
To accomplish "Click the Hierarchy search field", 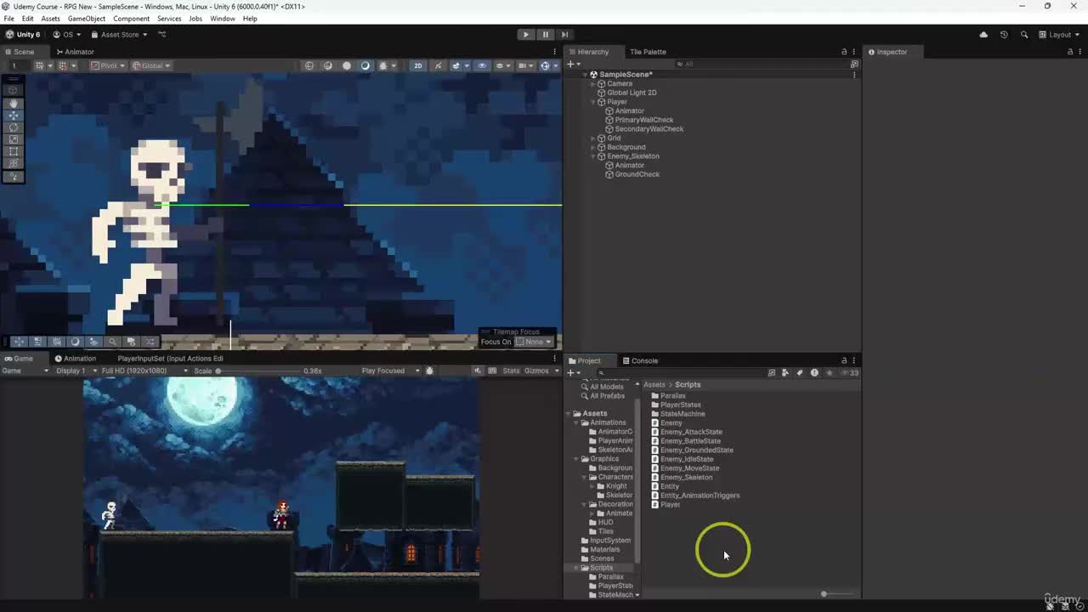I will [x=761, y=64].
